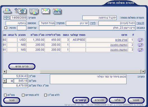The width and height of the screenshot is (148, 107).
Task: Click the קישורים links button
Action: point(81,100)
